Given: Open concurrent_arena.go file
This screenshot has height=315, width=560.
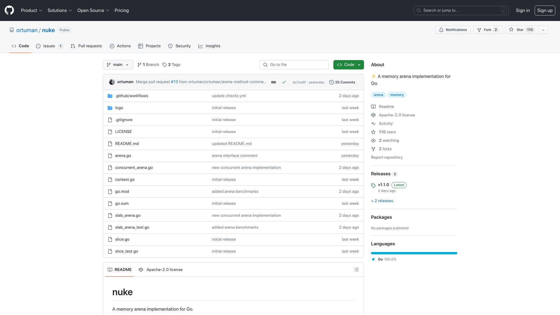Looking at the screenshot, I should coord(134,168).
